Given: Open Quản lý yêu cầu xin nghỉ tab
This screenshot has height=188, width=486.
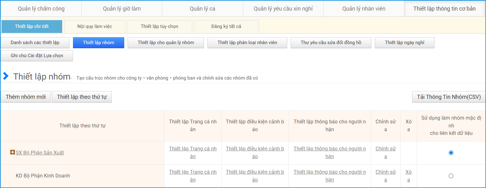Looking at the screenshot, I should (283, 9).
